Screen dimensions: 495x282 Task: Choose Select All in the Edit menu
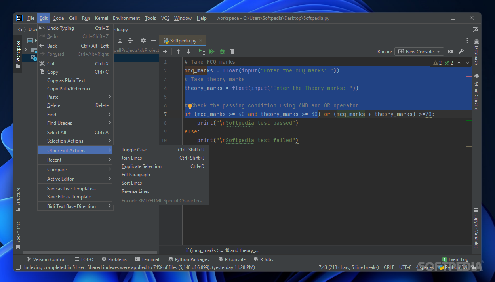[75, 133]
